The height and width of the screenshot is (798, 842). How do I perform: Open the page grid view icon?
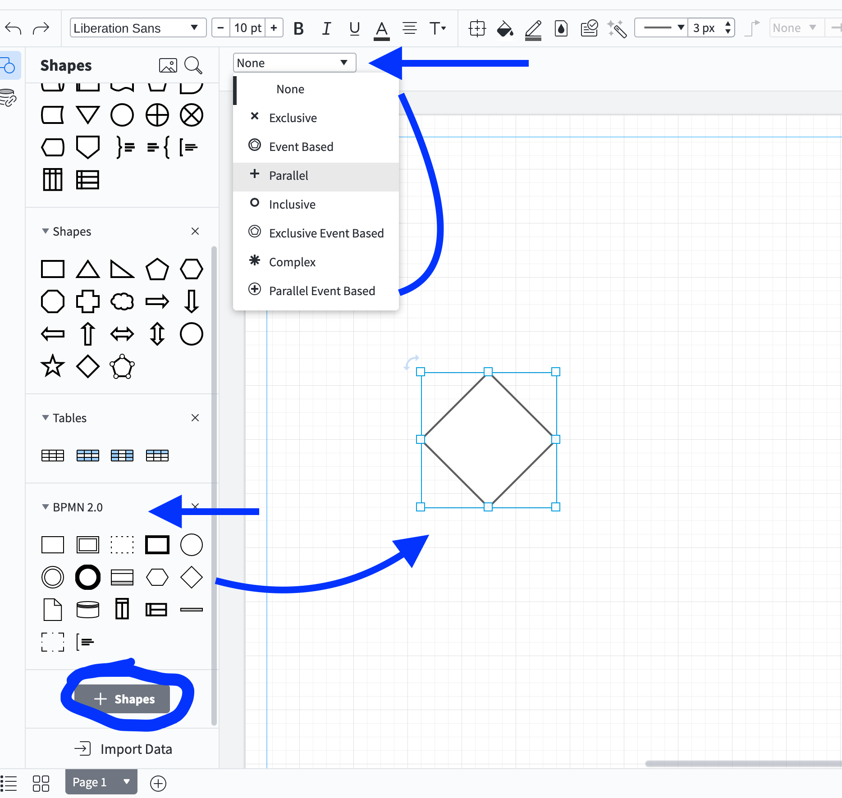pos(41,783)
